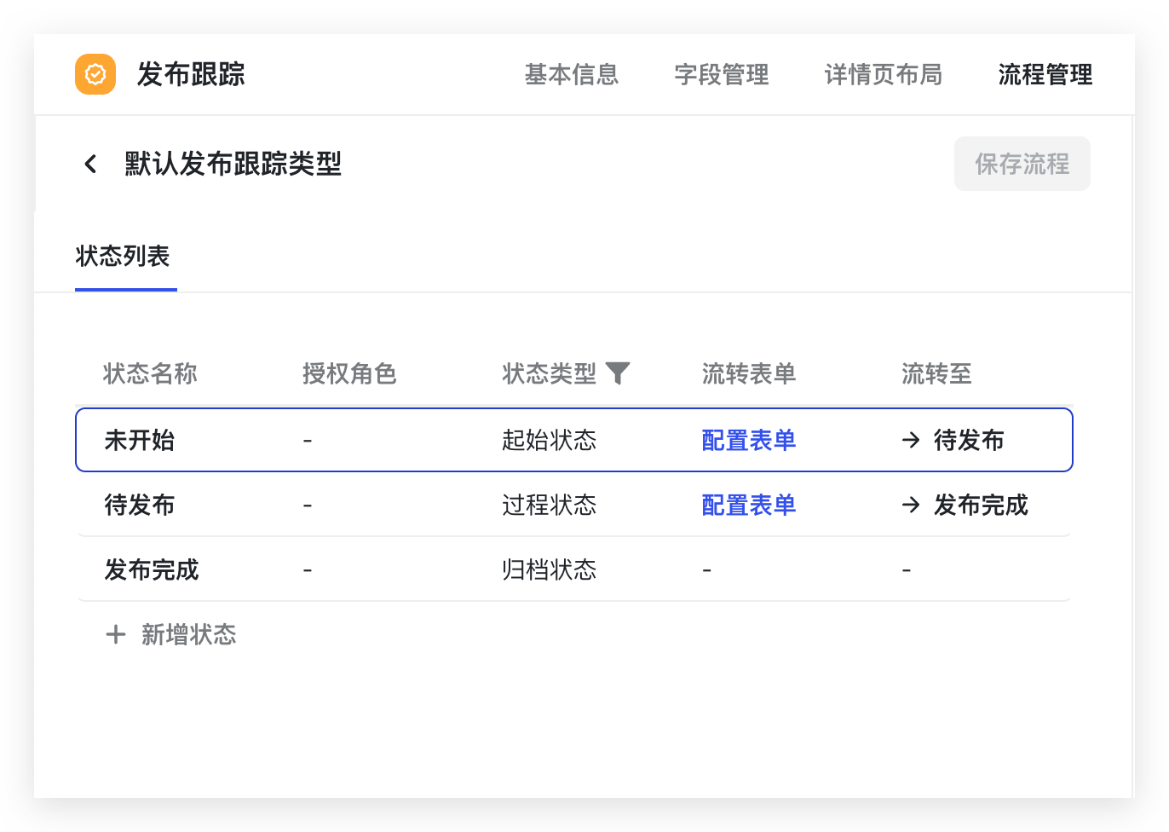Select the 状态列表 tab
Viewport: 1169px width, 832px height.
(x=124, y=256)
